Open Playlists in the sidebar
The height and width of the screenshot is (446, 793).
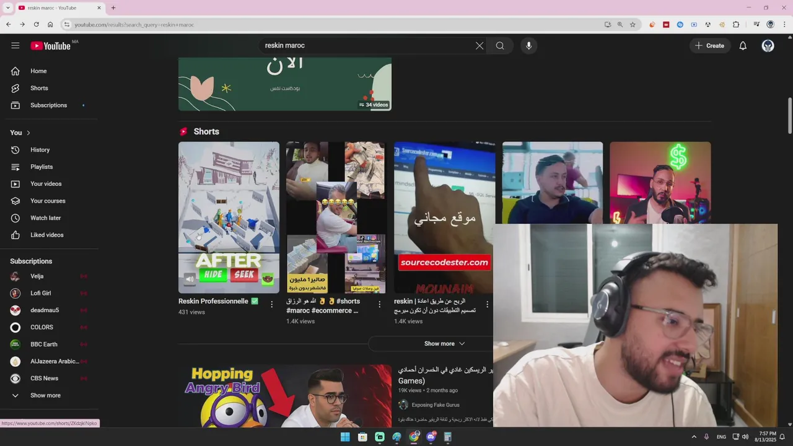[x=49, y=167]
